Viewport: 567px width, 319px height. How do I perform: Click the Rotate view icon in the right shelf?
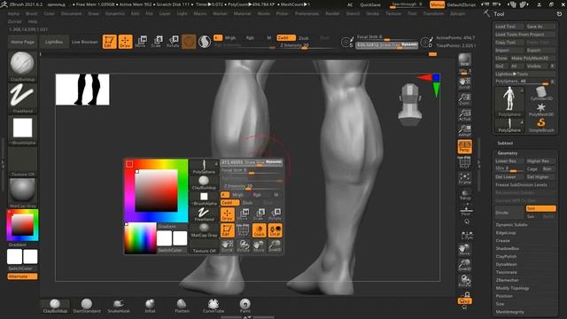(x=464, y=281)
